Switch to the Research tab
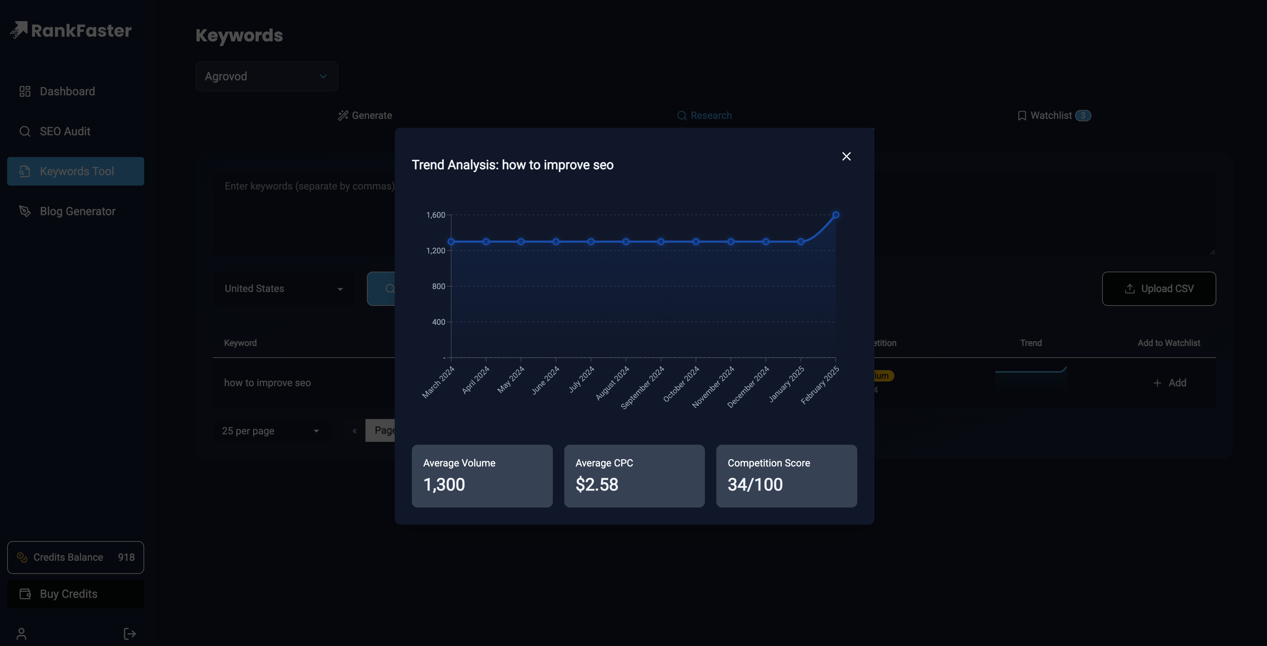 (x=704, y=116)
